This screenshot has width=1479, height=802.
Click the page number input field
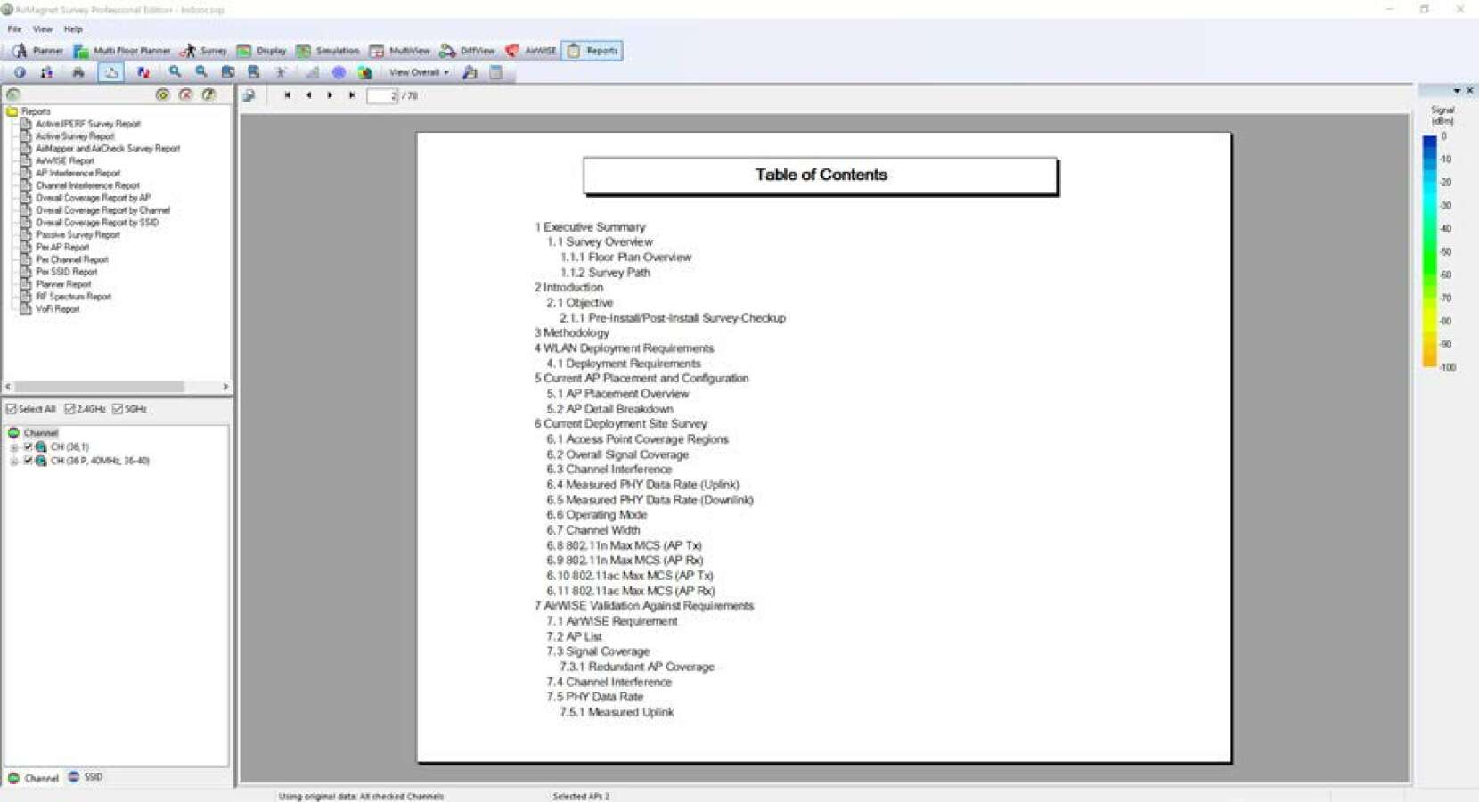click(382, 95)
